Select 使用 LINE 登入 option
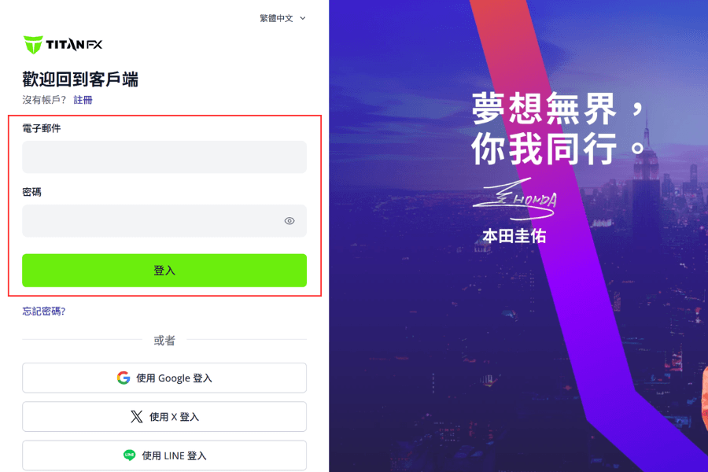 pos(164,455)
